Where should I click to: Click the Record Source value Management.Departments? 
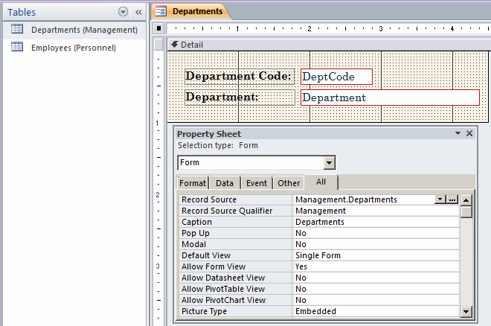click(x=346, y=199)
